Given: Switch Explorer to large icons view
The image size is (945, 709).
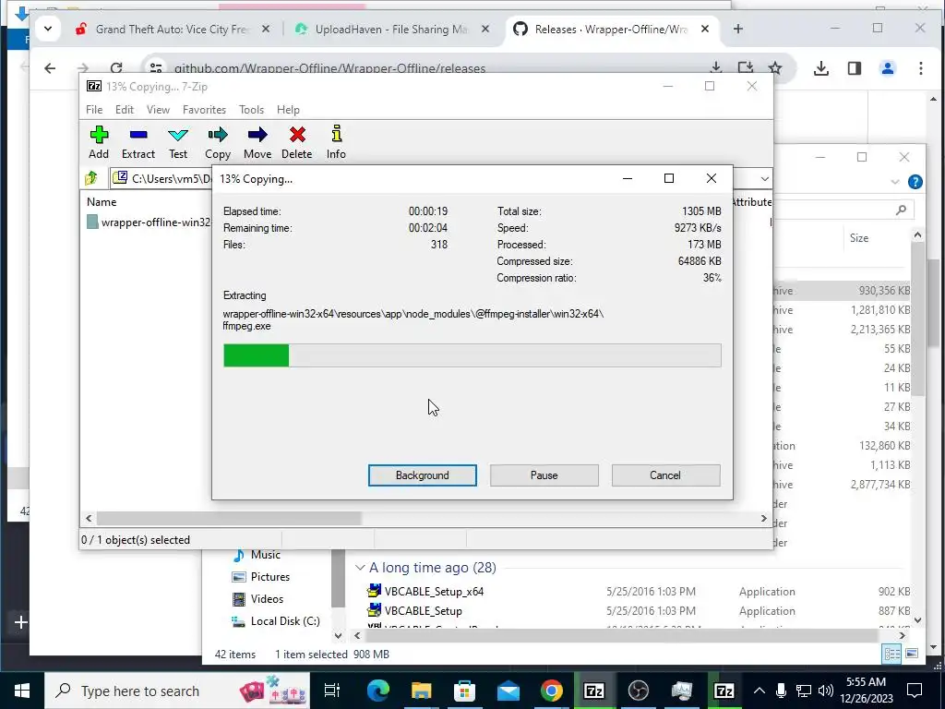Looking at the screenshot, I should 912,654.
